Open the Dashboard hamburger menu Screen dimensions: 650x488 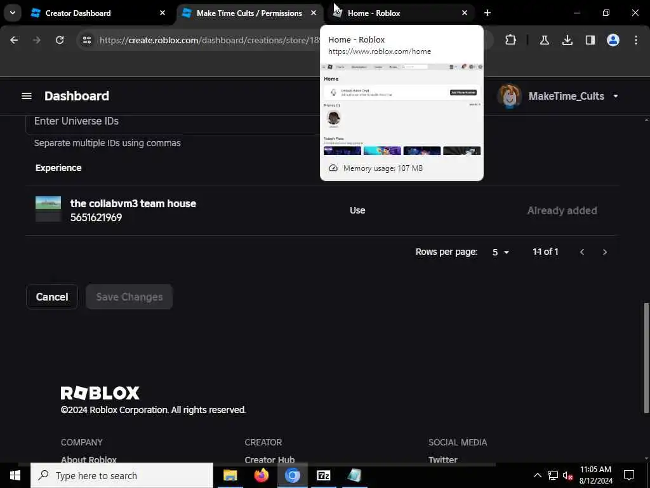point(27,96)
